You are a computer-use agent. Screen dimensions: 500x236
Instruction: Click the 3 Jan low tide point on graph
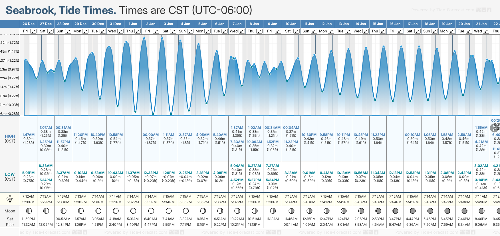pyautogui.click(x=171, y=114)
